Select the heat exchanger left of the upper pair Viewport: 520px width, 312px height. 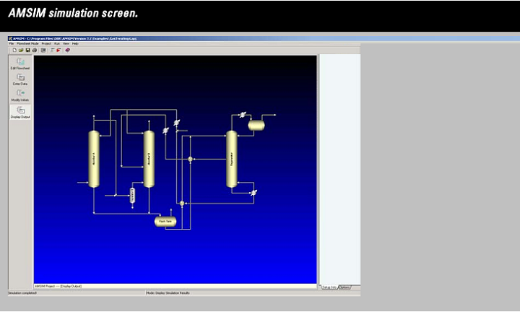tap(165, 130)
